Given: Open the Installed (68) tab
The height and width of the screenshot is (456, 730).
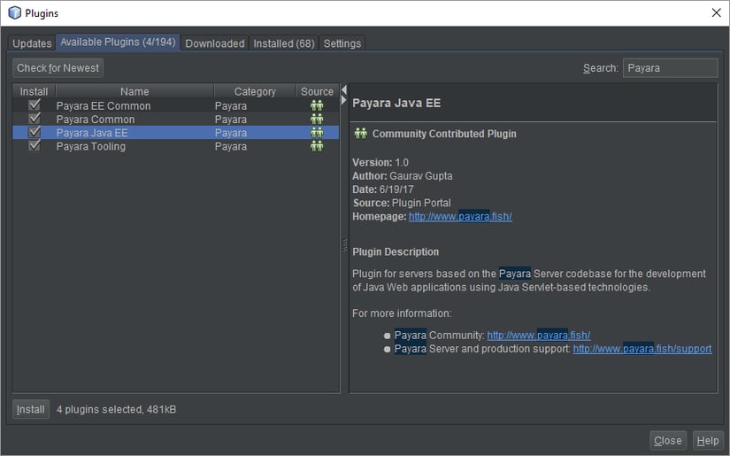Looking at the screenshot, I should pyautogui.click(x=283, y=43).
